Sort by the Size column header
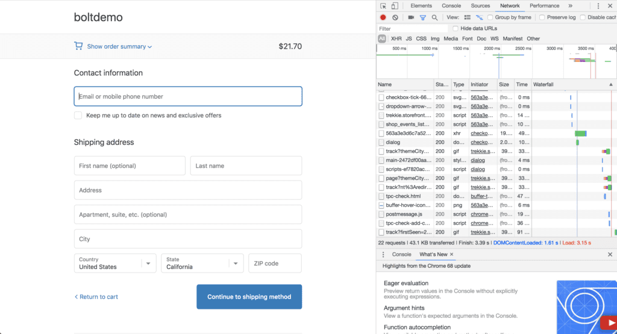Image resolution: width=617 pixels, height=334 pixels. click(506, 84)
